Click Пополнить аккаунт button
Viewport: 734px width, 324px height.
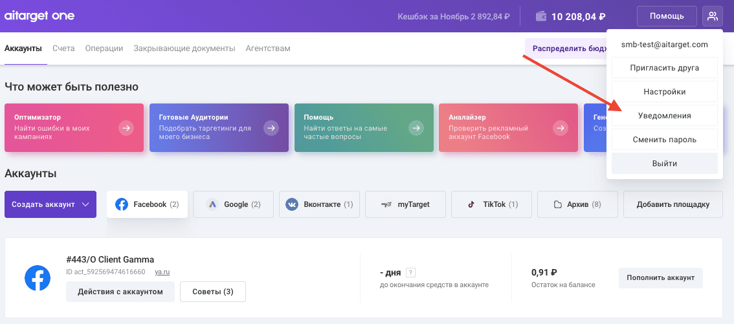pyautogui.click(x=660, y=277)
